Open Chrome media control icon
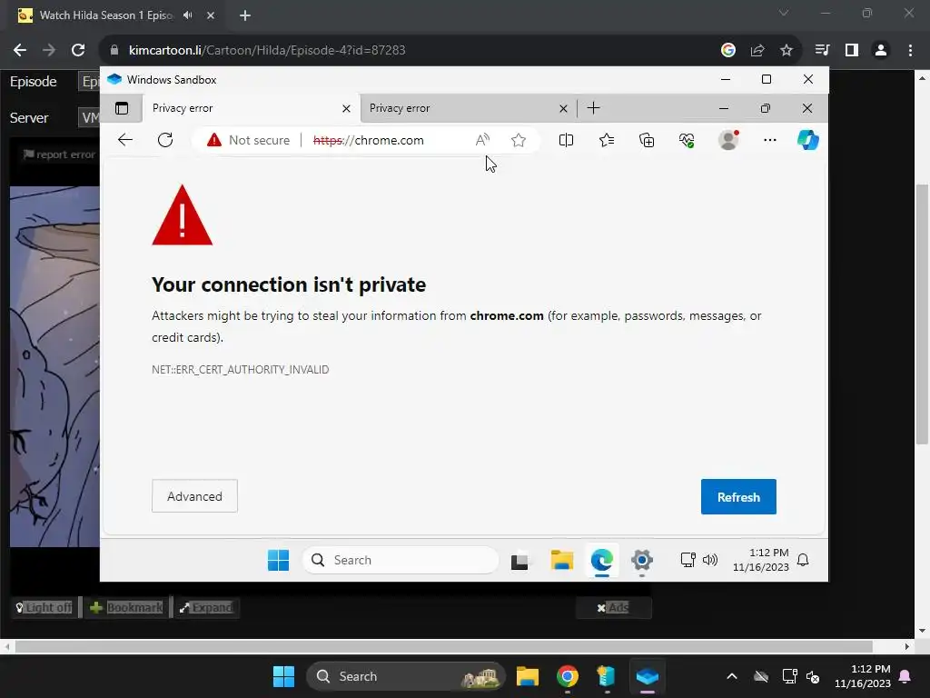Viewport: 930px width, 698px height. (x=822, y=50)
